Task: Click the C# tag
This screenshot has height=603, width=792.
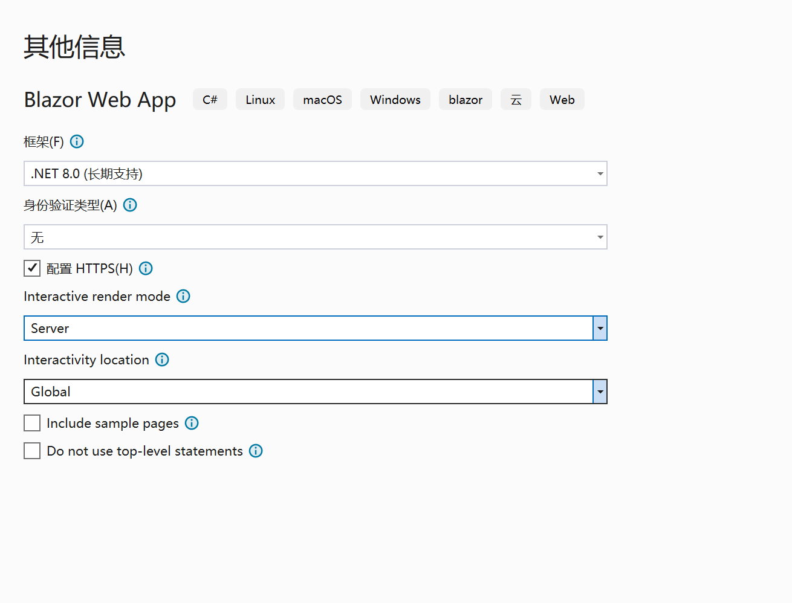Action: click(x=210, y=100)
